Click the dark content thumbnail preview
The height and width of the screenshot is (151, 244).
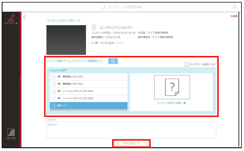click(66, 40)
